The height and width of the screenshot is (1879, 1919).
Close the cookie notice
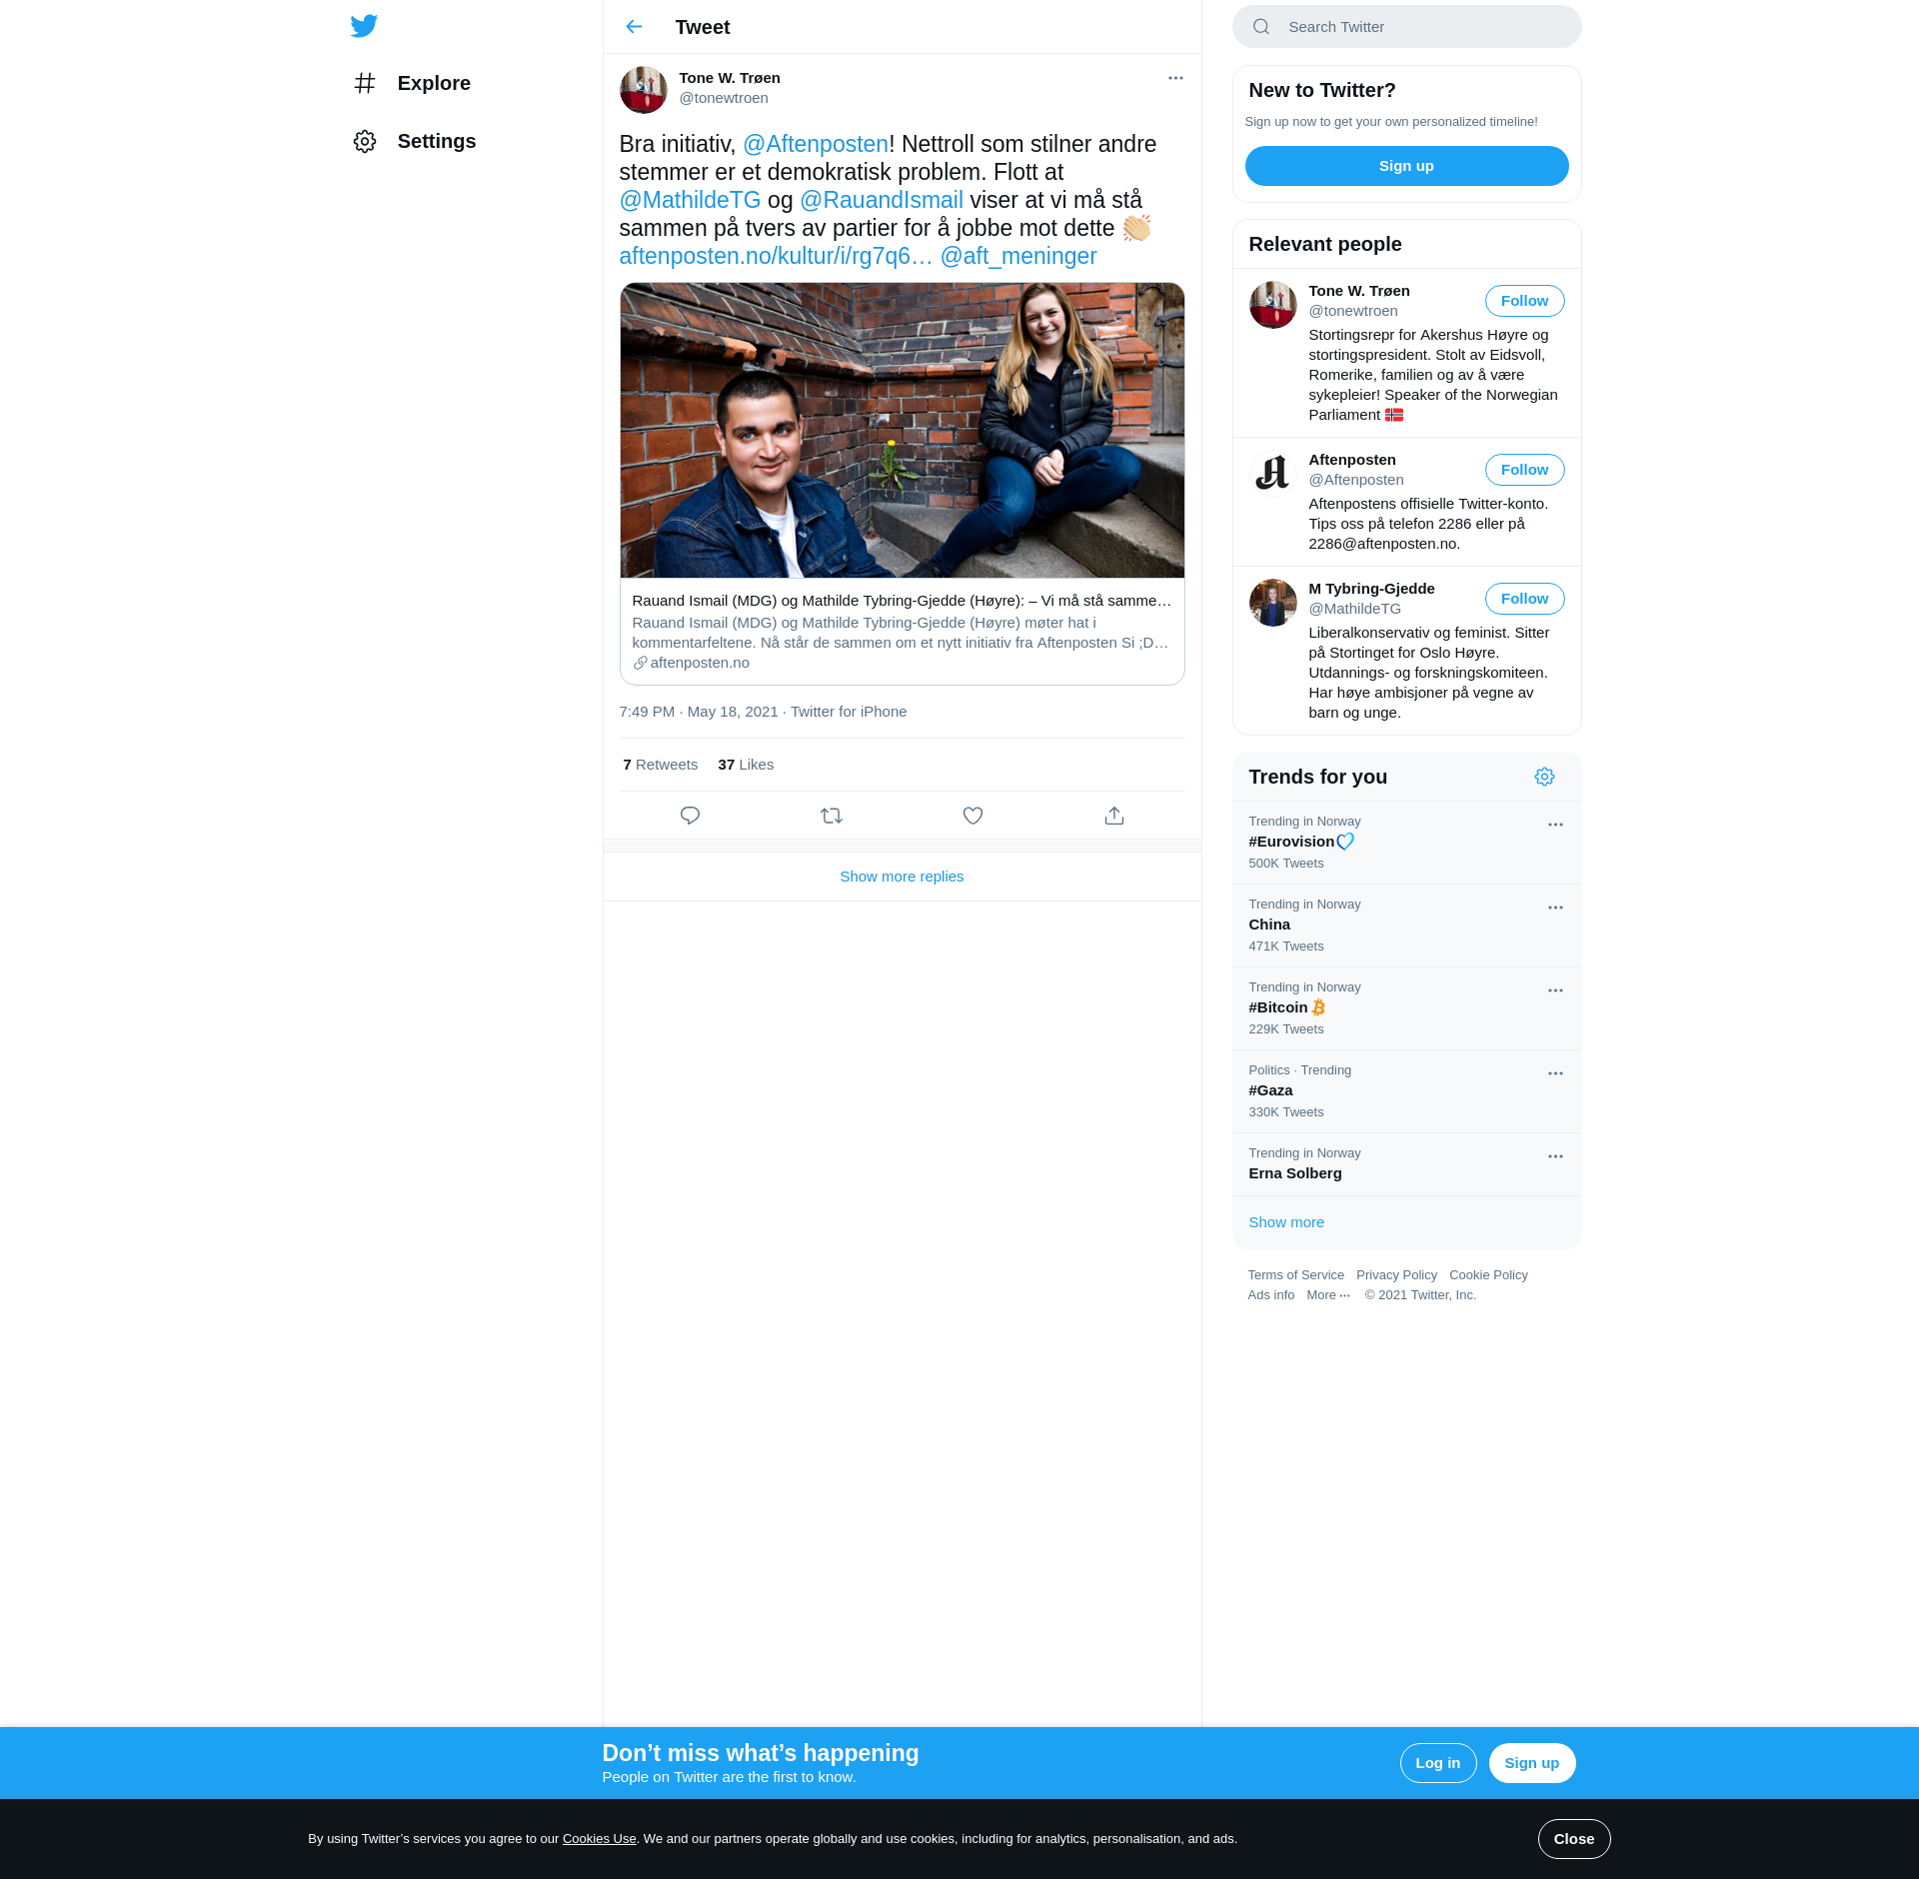click(x=1573, y=1839)
